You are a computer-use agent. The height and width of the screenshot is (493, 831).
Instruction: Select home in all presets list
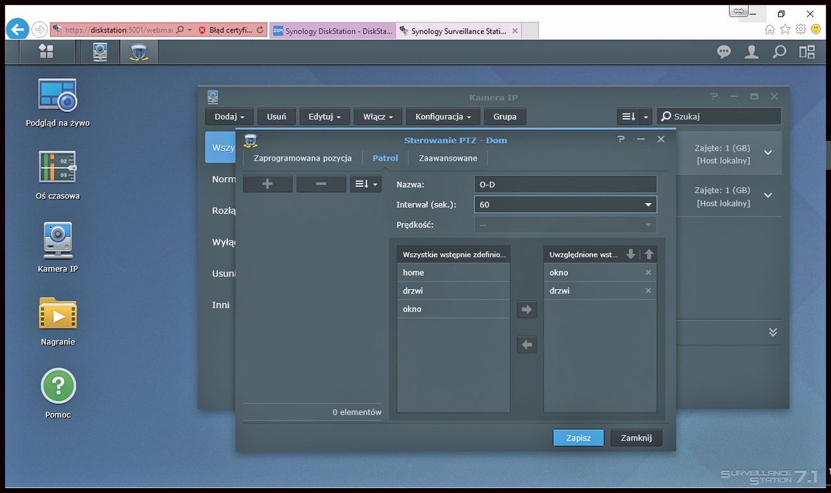453,272
